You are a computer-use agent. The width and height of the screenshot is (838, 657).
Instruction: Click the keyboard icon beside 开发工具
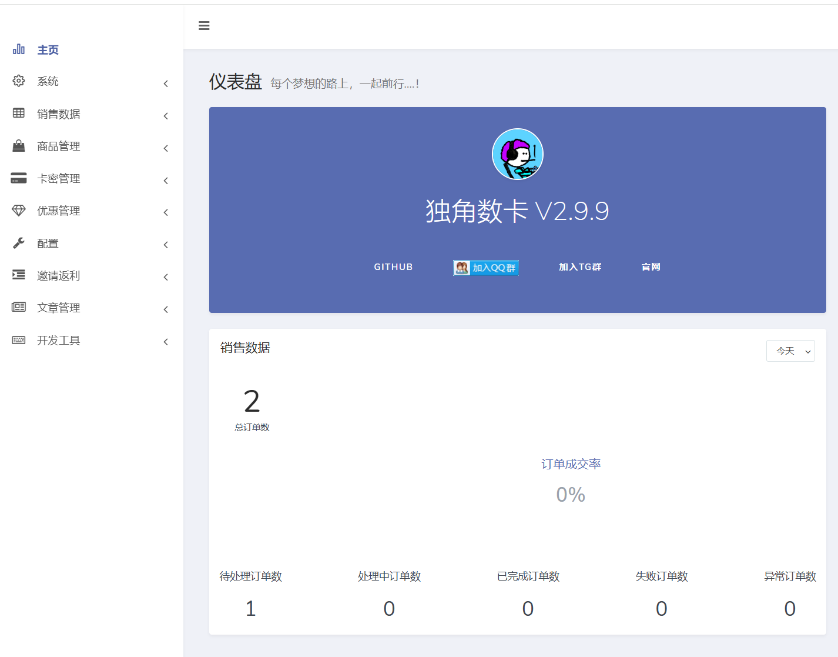[19, 340]
